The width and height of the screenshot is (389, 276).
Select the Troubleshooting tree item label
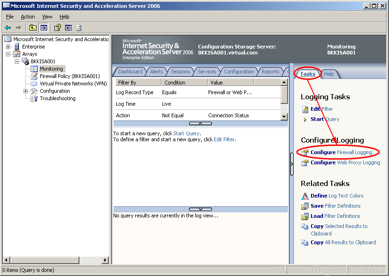pos(58,98)
